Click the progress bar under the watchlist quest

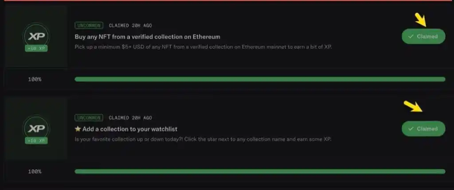(x=260, y=171)
